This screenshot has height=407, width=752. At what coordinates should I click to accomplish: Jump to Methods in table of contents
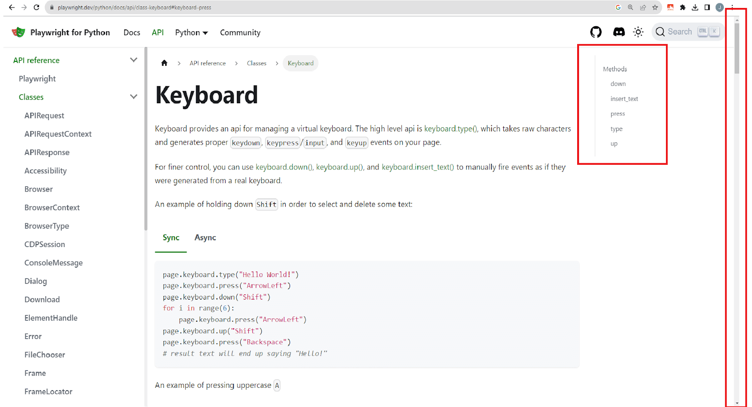[615, 69]
